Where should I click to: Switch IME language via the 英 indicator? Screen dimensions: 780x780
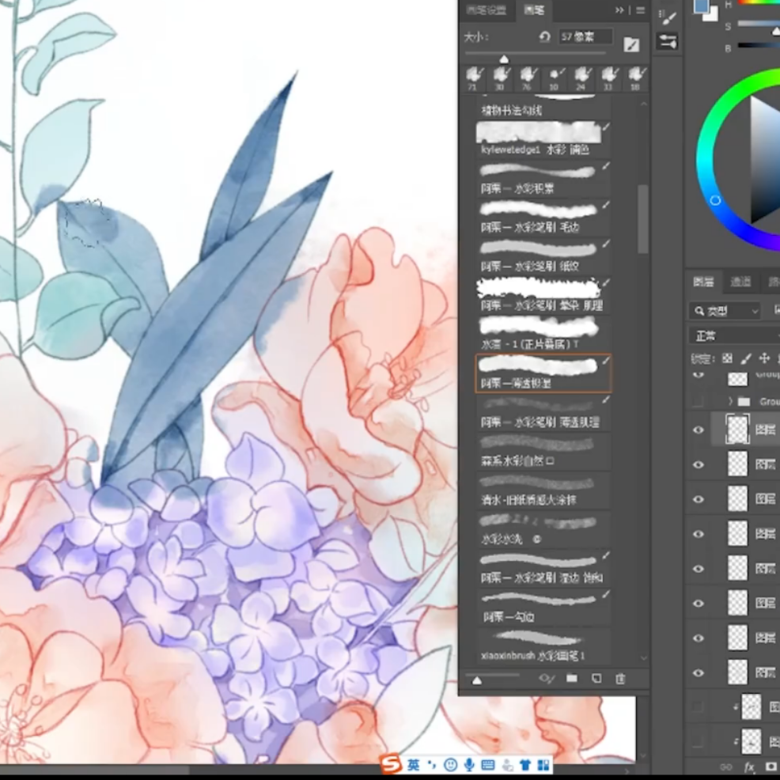click(x=413, y=765)
